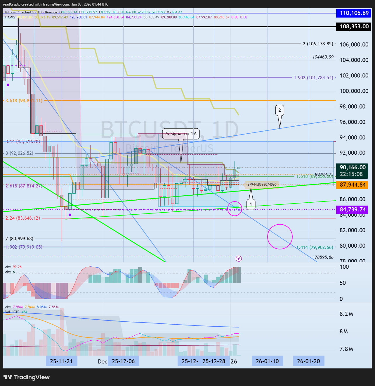Click the 100 level on oscillator scale
375x386 pixels.
344,267
